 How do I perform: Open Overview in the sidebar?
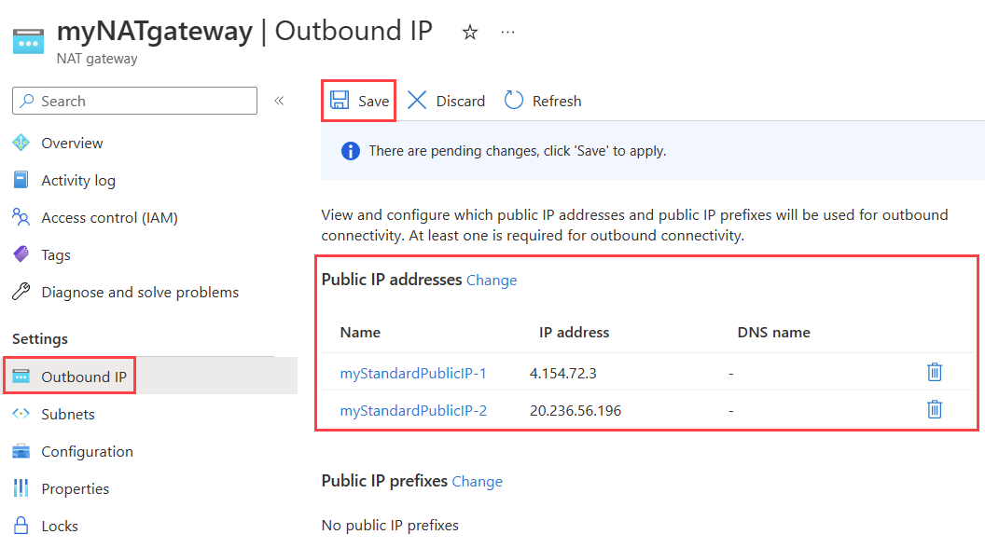[x=72, y=143]
